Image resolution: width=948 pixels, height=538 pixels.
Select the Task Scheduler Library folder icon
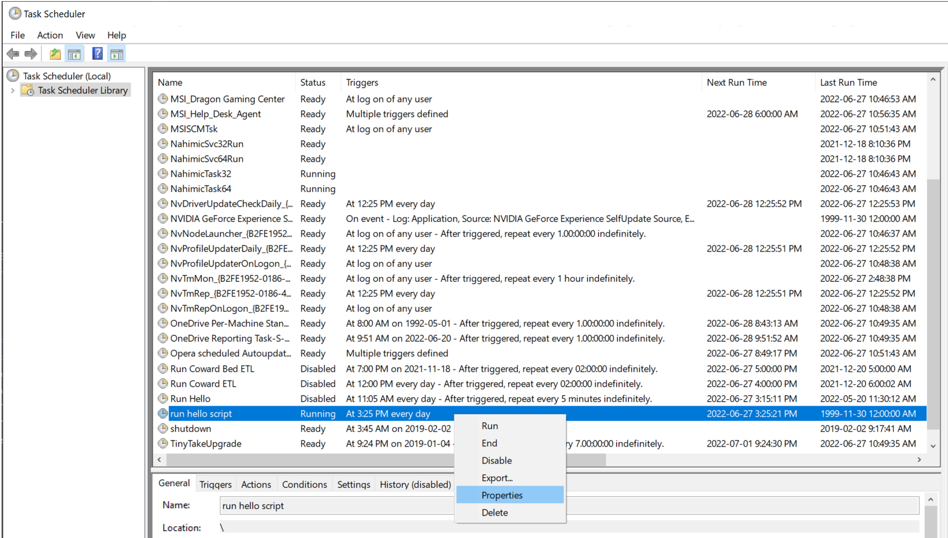pos(27,90)
